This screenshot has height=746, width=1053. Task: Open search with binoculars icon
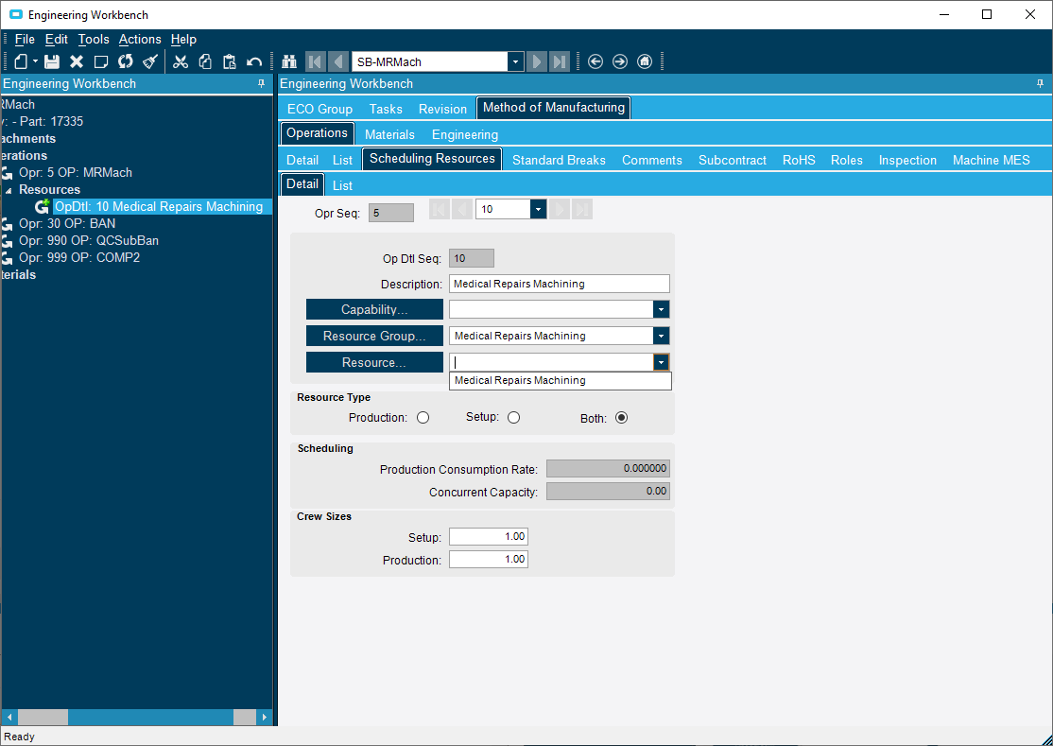[x=289, y=61]
